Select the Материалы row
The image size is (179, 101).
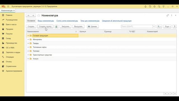pyautogui.click(x=101, y=40)
